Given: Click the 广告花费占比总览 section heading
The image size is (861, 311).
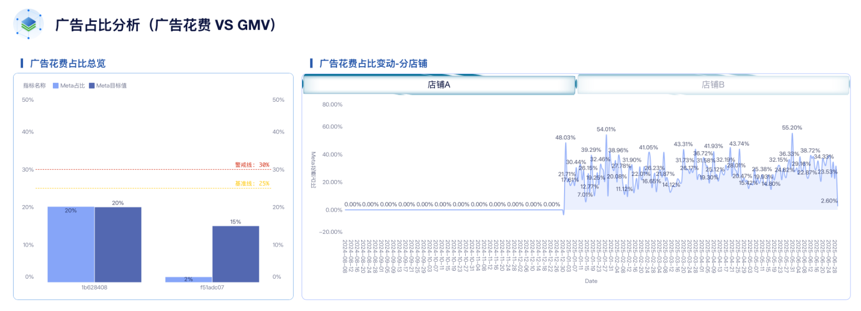Looking at the screenshot, I should 67,64.
